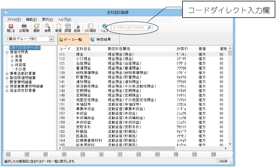The height and width of the screenshot is (168, 278).
Task: Select the 販管費明細書 tree item
Action: [21, 82]
